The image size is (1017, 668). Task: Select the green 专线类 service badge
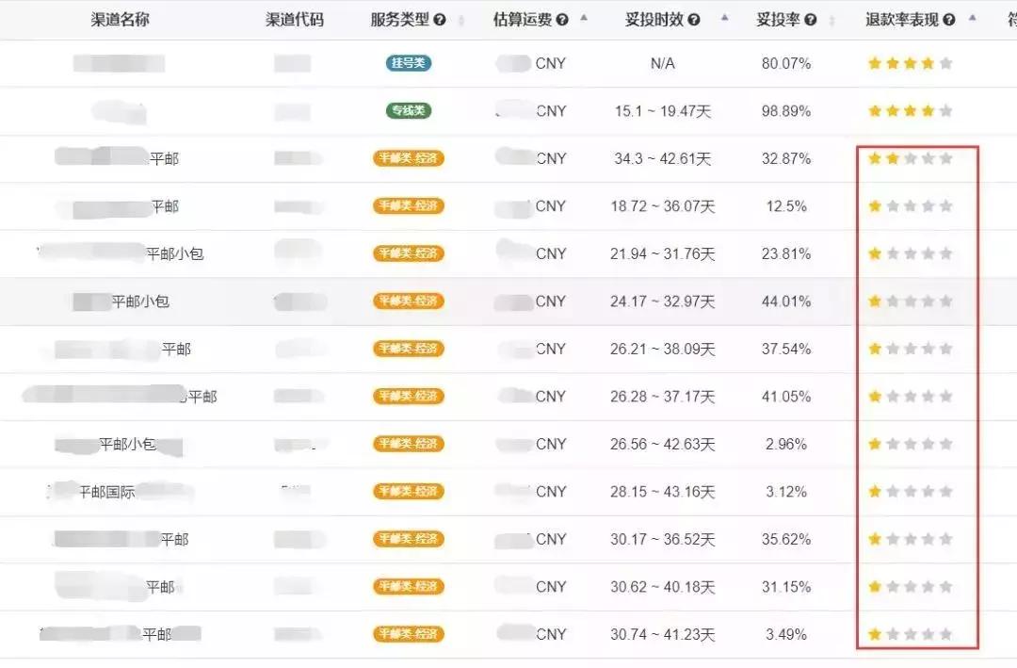tap(407, 110)
